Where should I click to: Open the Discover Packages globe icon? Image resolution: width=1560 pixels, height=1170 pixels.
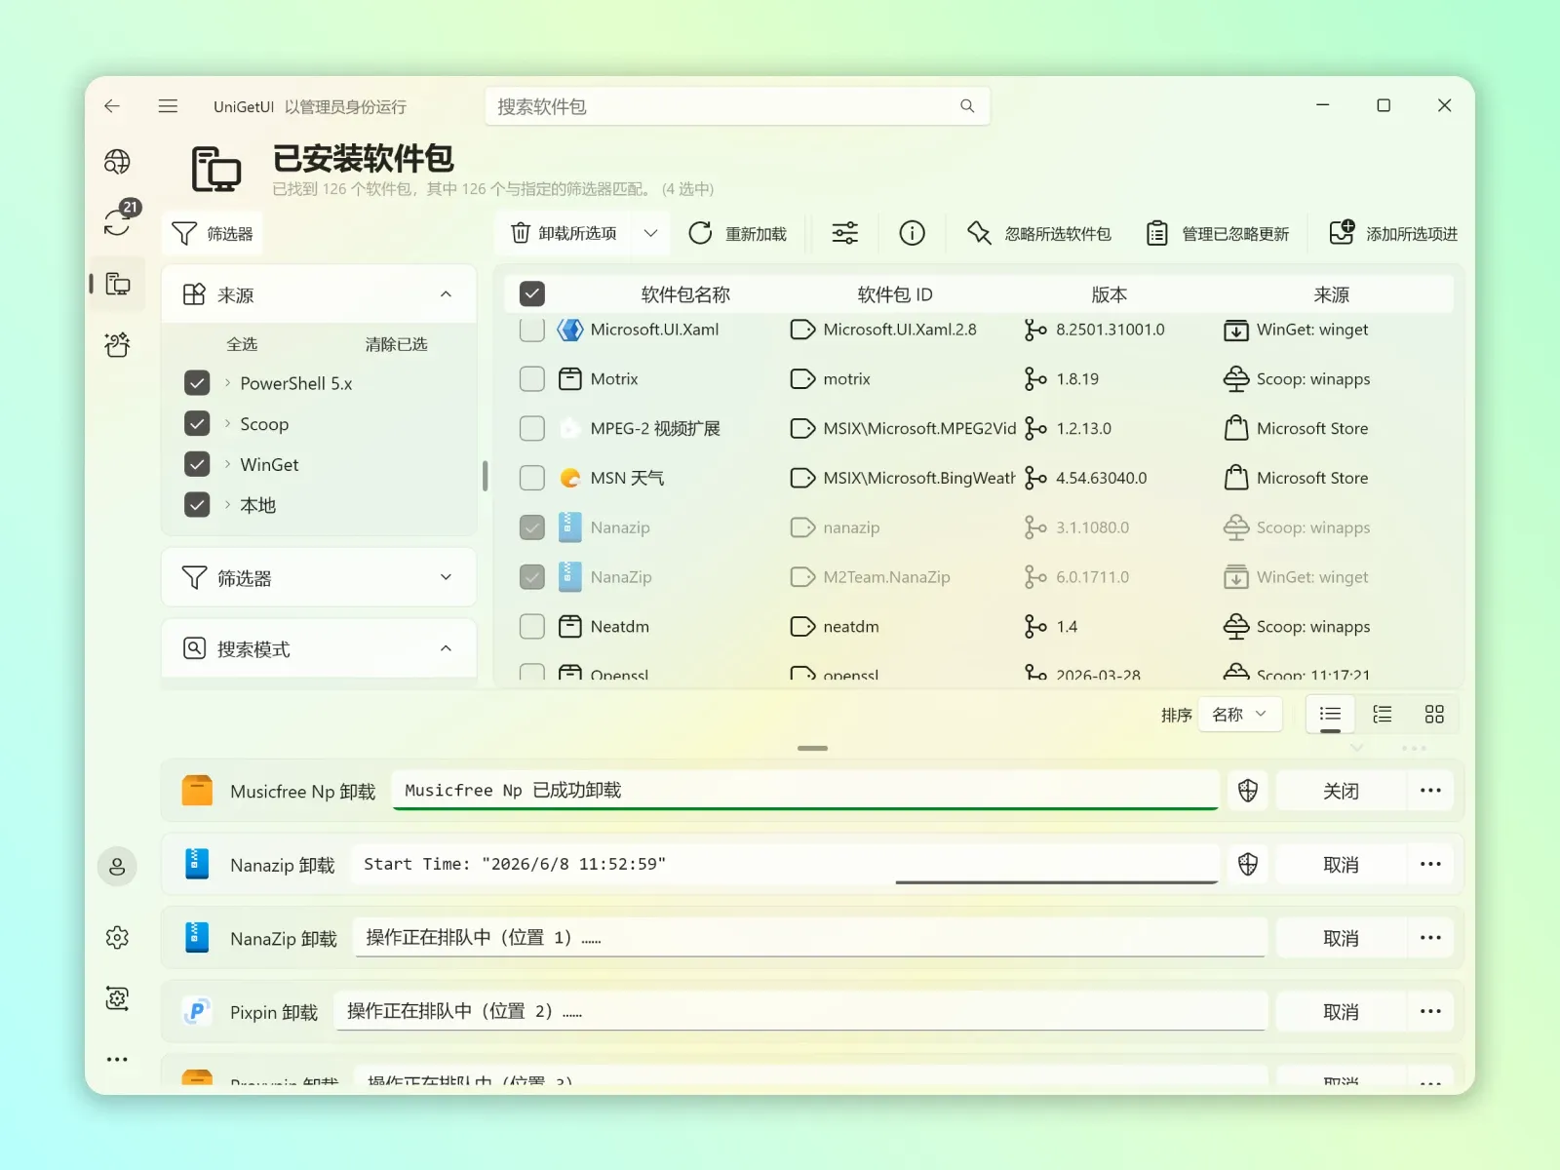pyautogui.click(x=117, y=162)
